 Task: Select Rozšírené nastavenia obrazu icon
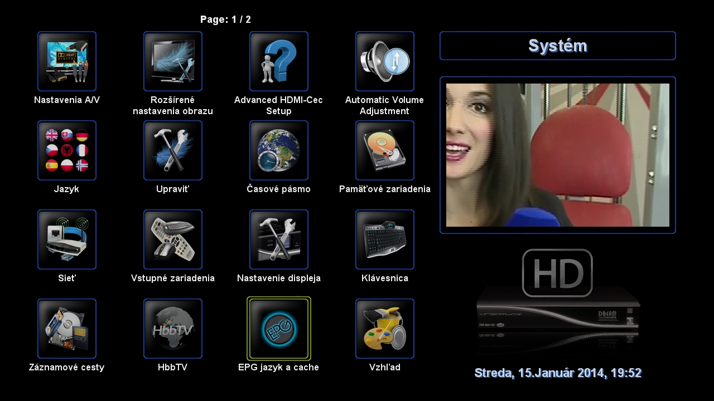coord(173,61)
